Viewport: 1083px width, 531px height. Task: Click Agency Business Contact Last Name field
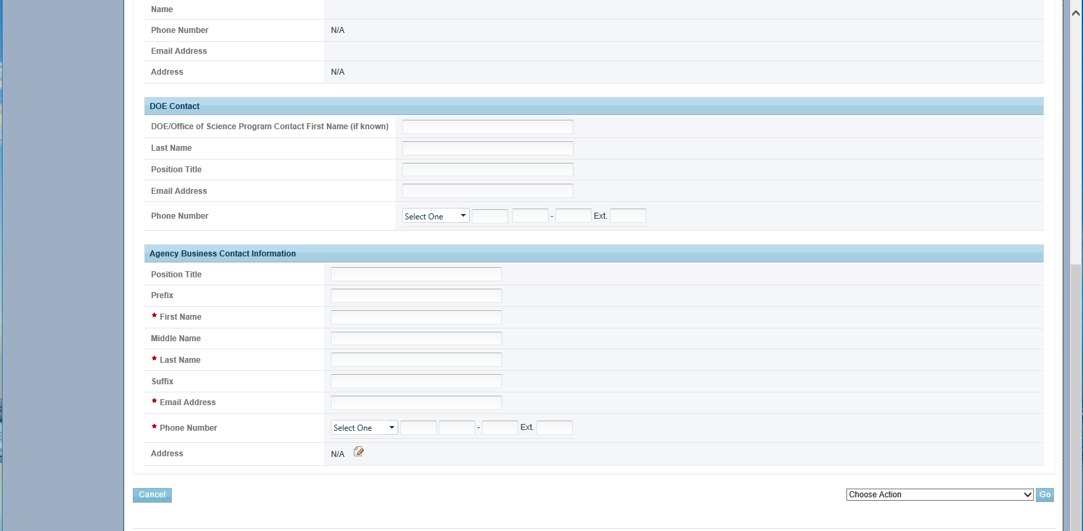[x=416, y=360]
